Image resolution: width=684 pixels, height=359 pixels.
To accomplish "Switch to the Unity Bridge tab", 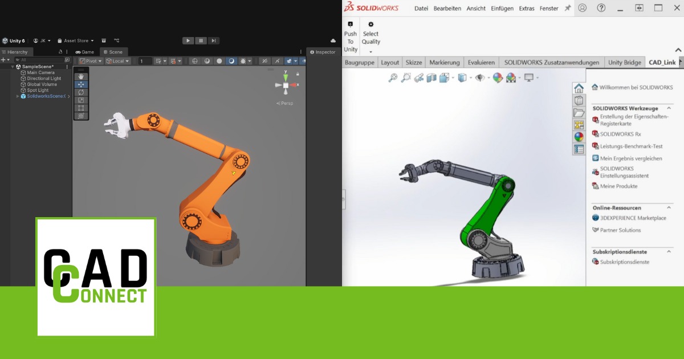I will click(x=625, y=62).
